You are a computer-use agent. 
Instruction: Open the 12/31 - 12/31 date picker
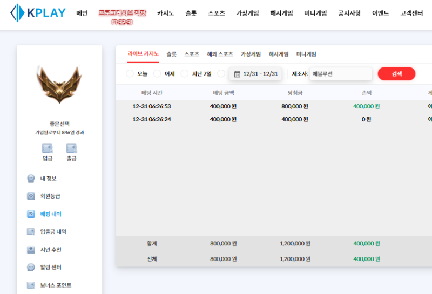(255, 74)
